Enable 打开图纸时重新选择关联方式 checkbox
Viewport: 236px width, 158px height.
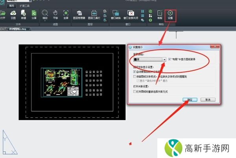(x=135, y=91)
